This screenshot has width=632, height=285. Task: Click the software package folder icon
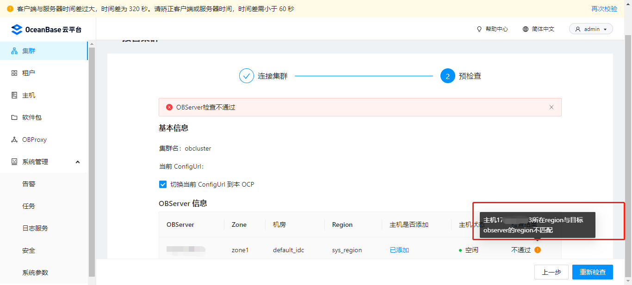pyautogui.click(x=14, y=117)
